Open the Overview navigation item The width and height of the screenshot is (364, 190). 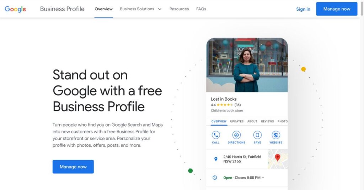point(103,9)
